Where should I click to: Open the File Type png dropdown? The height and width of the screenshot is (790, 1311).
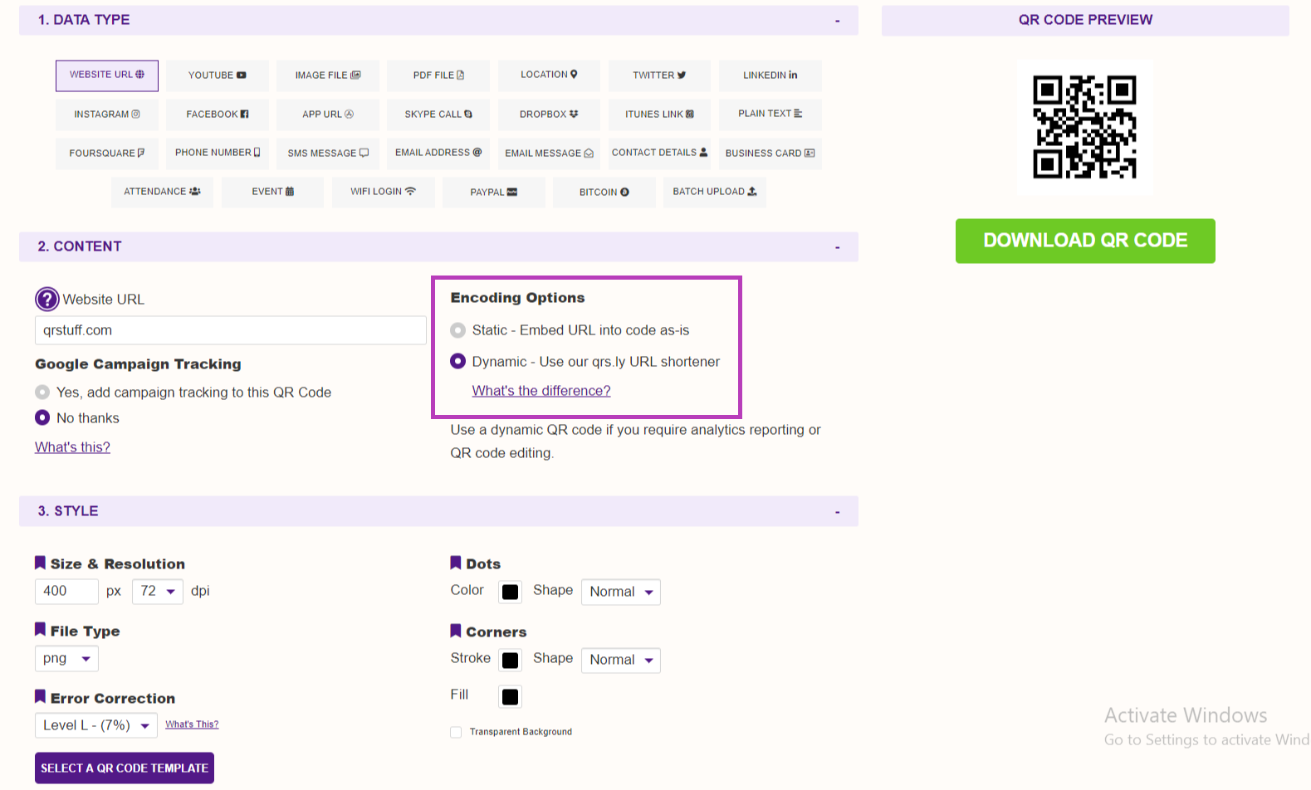tap(66, 659)
